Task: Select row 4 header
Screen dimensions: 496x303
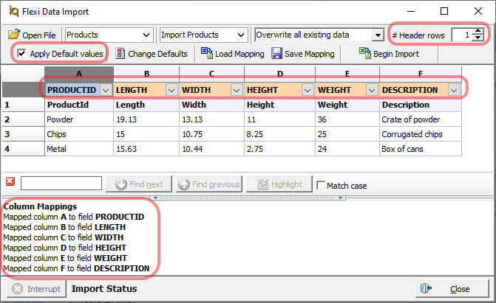Action: [x=23, y=149]
